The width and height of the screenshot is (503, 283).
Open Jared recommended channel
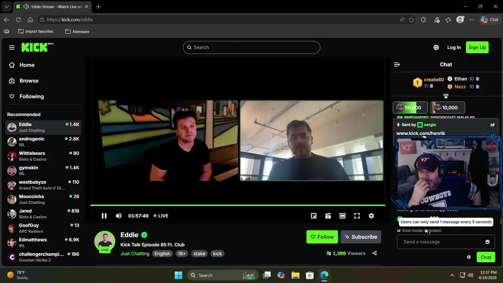[x=43, y=213]
